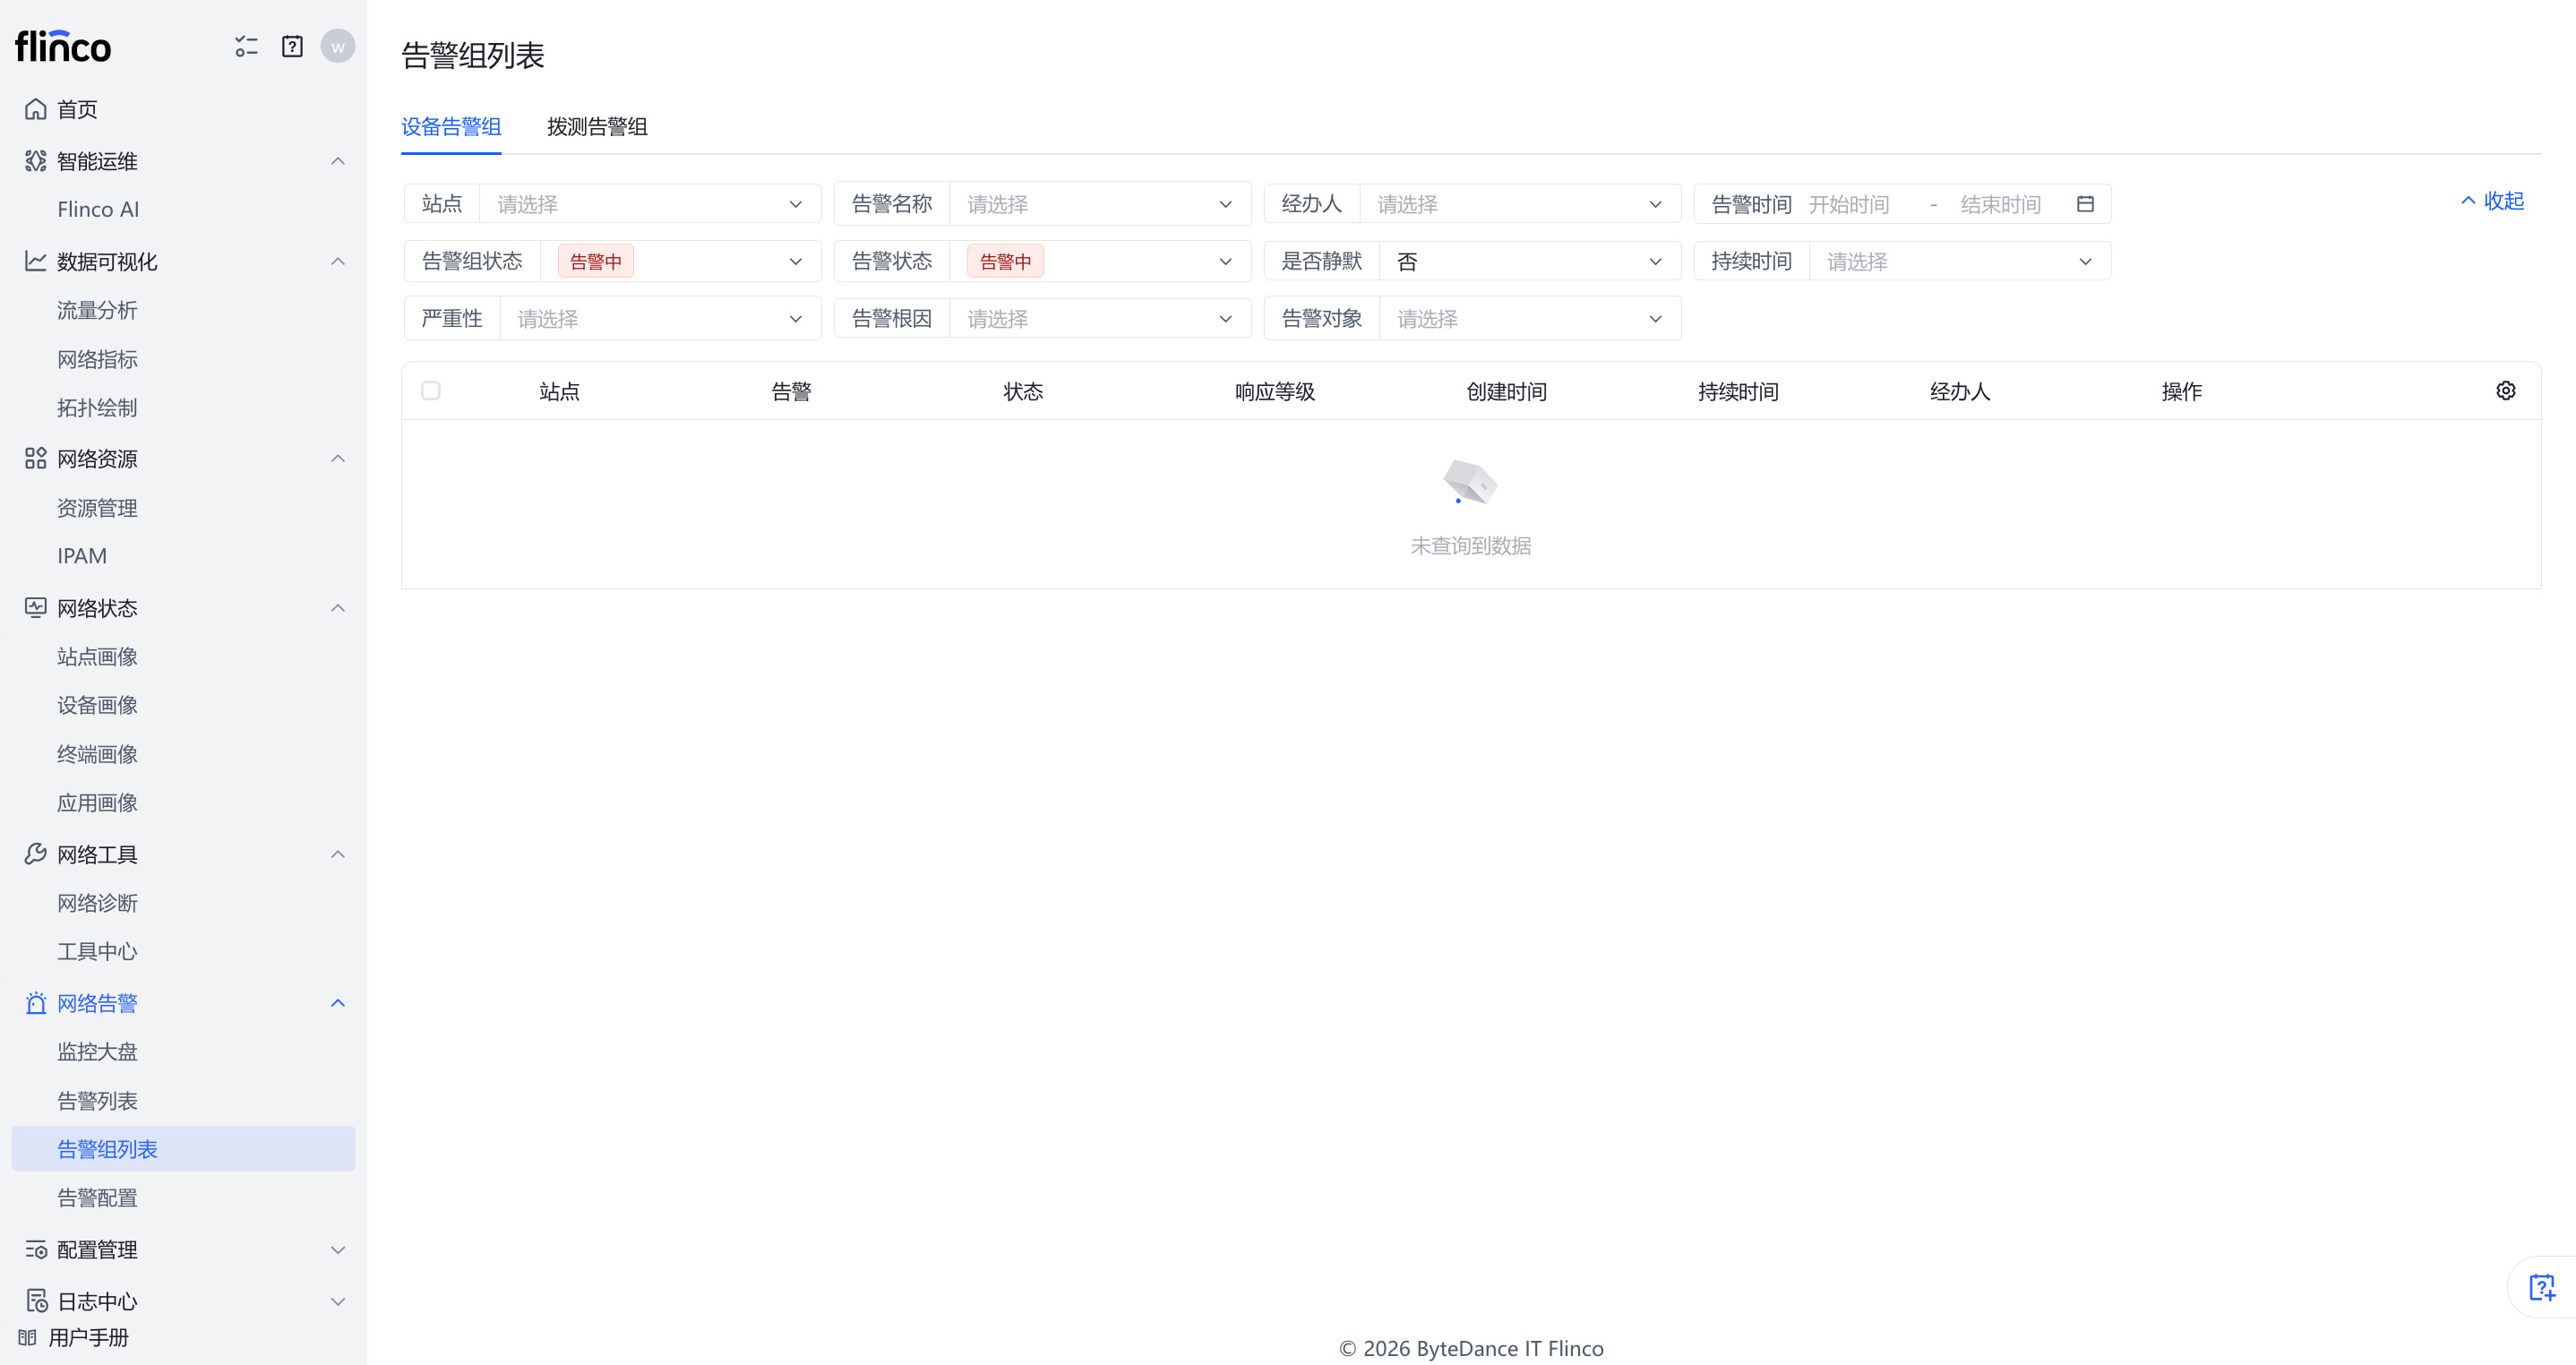Screen dimensions: 2576x1365
Task: Switch to 拨测告警组 tab
Action: [597, 127]
